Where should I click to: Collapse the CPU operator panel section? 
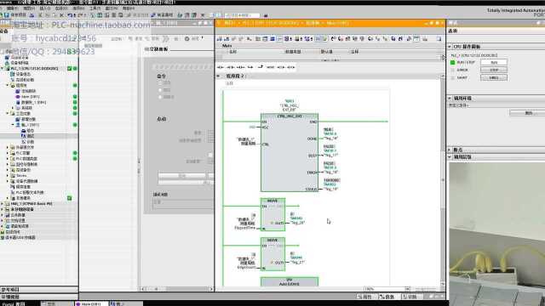pos(450,46)
